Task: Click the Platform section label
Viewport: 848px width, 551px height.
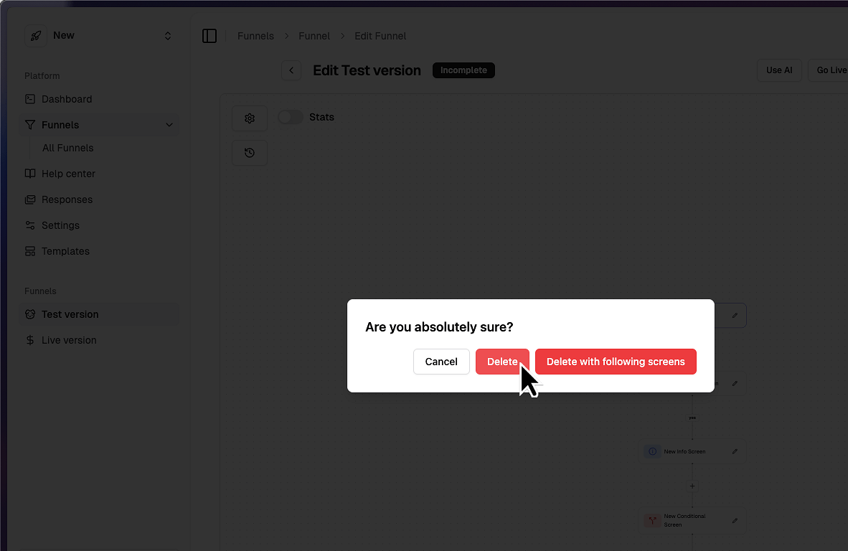Action: pyautogui.click(x=42, y=76)
